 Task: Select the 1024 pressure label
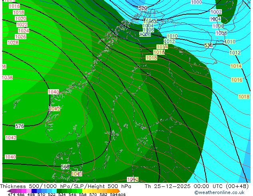(24, 31)
